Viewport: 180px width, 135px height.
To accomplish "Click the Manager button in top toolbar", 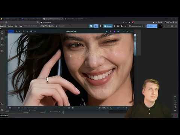I will pyautogui.click(x=108, y=26).
